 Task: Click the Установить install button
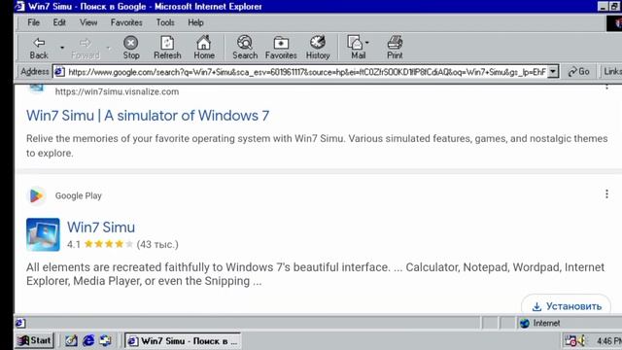coord(566,306)
